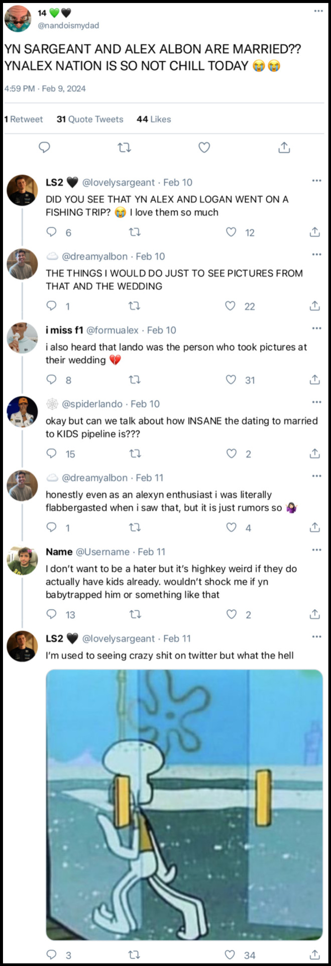
Task: Open more options for the @Username tweet
Action: point(316,550)
